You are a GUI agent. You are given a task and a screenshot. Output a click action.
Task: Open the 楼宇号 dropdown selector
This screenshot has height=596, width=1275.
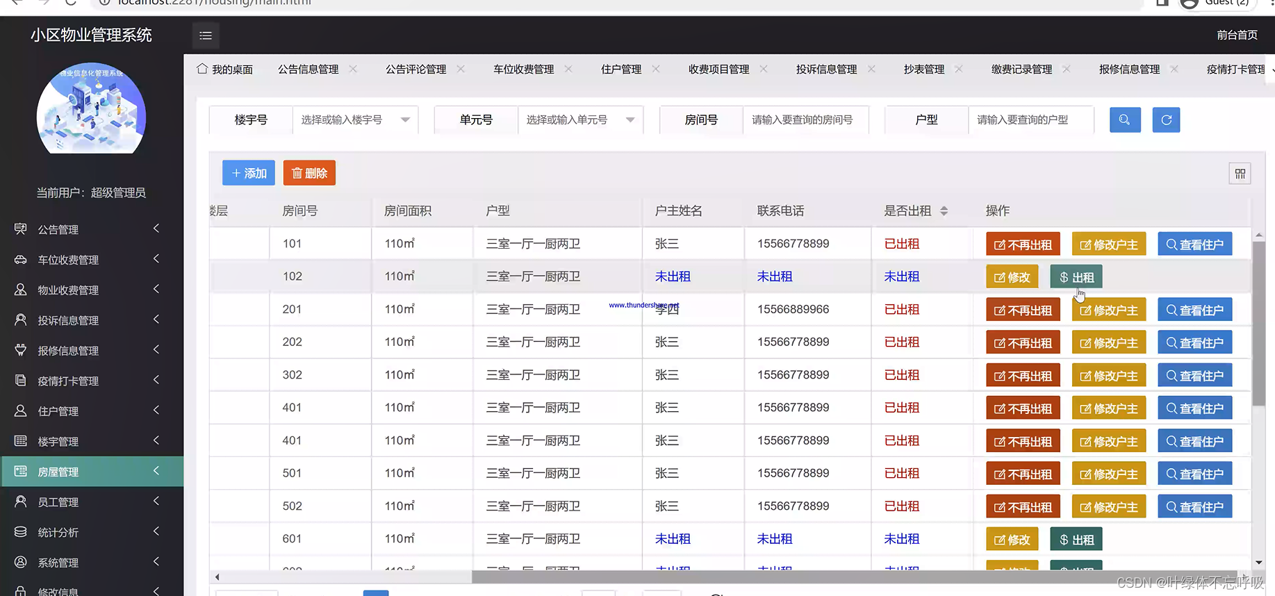click(355, 119)
